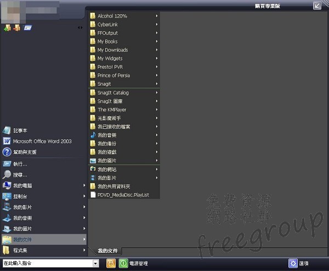Image resolution: width=329 pixels, height=271 pixels.
Task: Expand submenu arrow for The KMPlayer
Action: (x=157, y=109)
